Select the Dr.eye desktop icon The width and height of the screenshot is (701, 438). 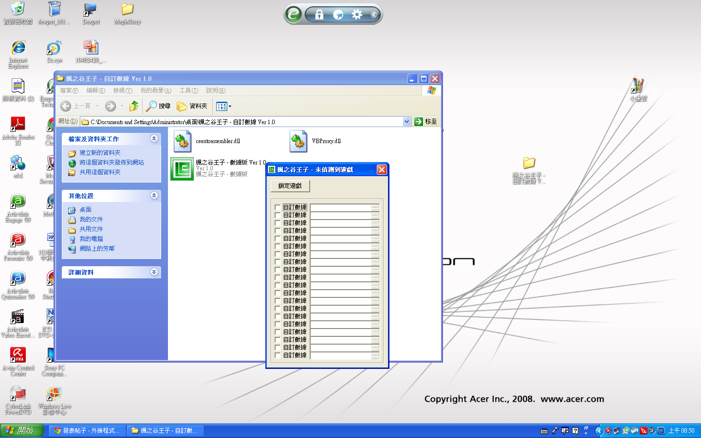tap(55, 52)
